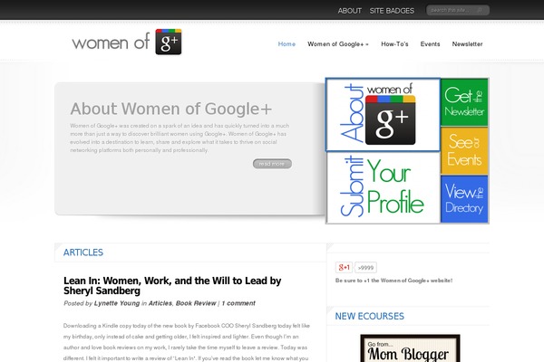Click the About Women of Google+ slide heading
The image size is (544, 362).
click(171, 109)
